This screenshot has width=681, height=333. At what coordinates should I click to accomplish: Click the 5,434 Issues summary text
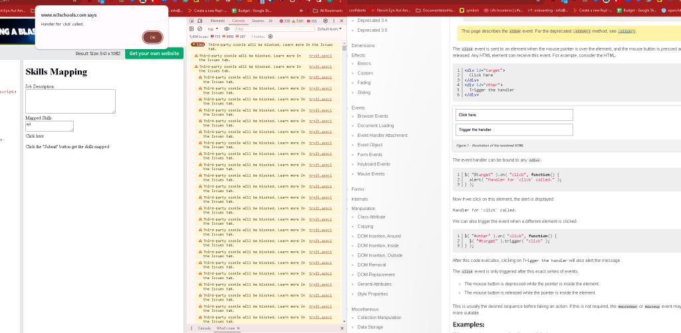200,37
